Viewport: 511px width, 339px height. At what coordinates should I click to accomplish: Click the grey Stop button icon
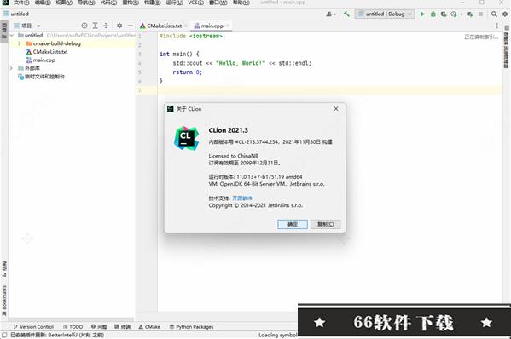[480, 14]
